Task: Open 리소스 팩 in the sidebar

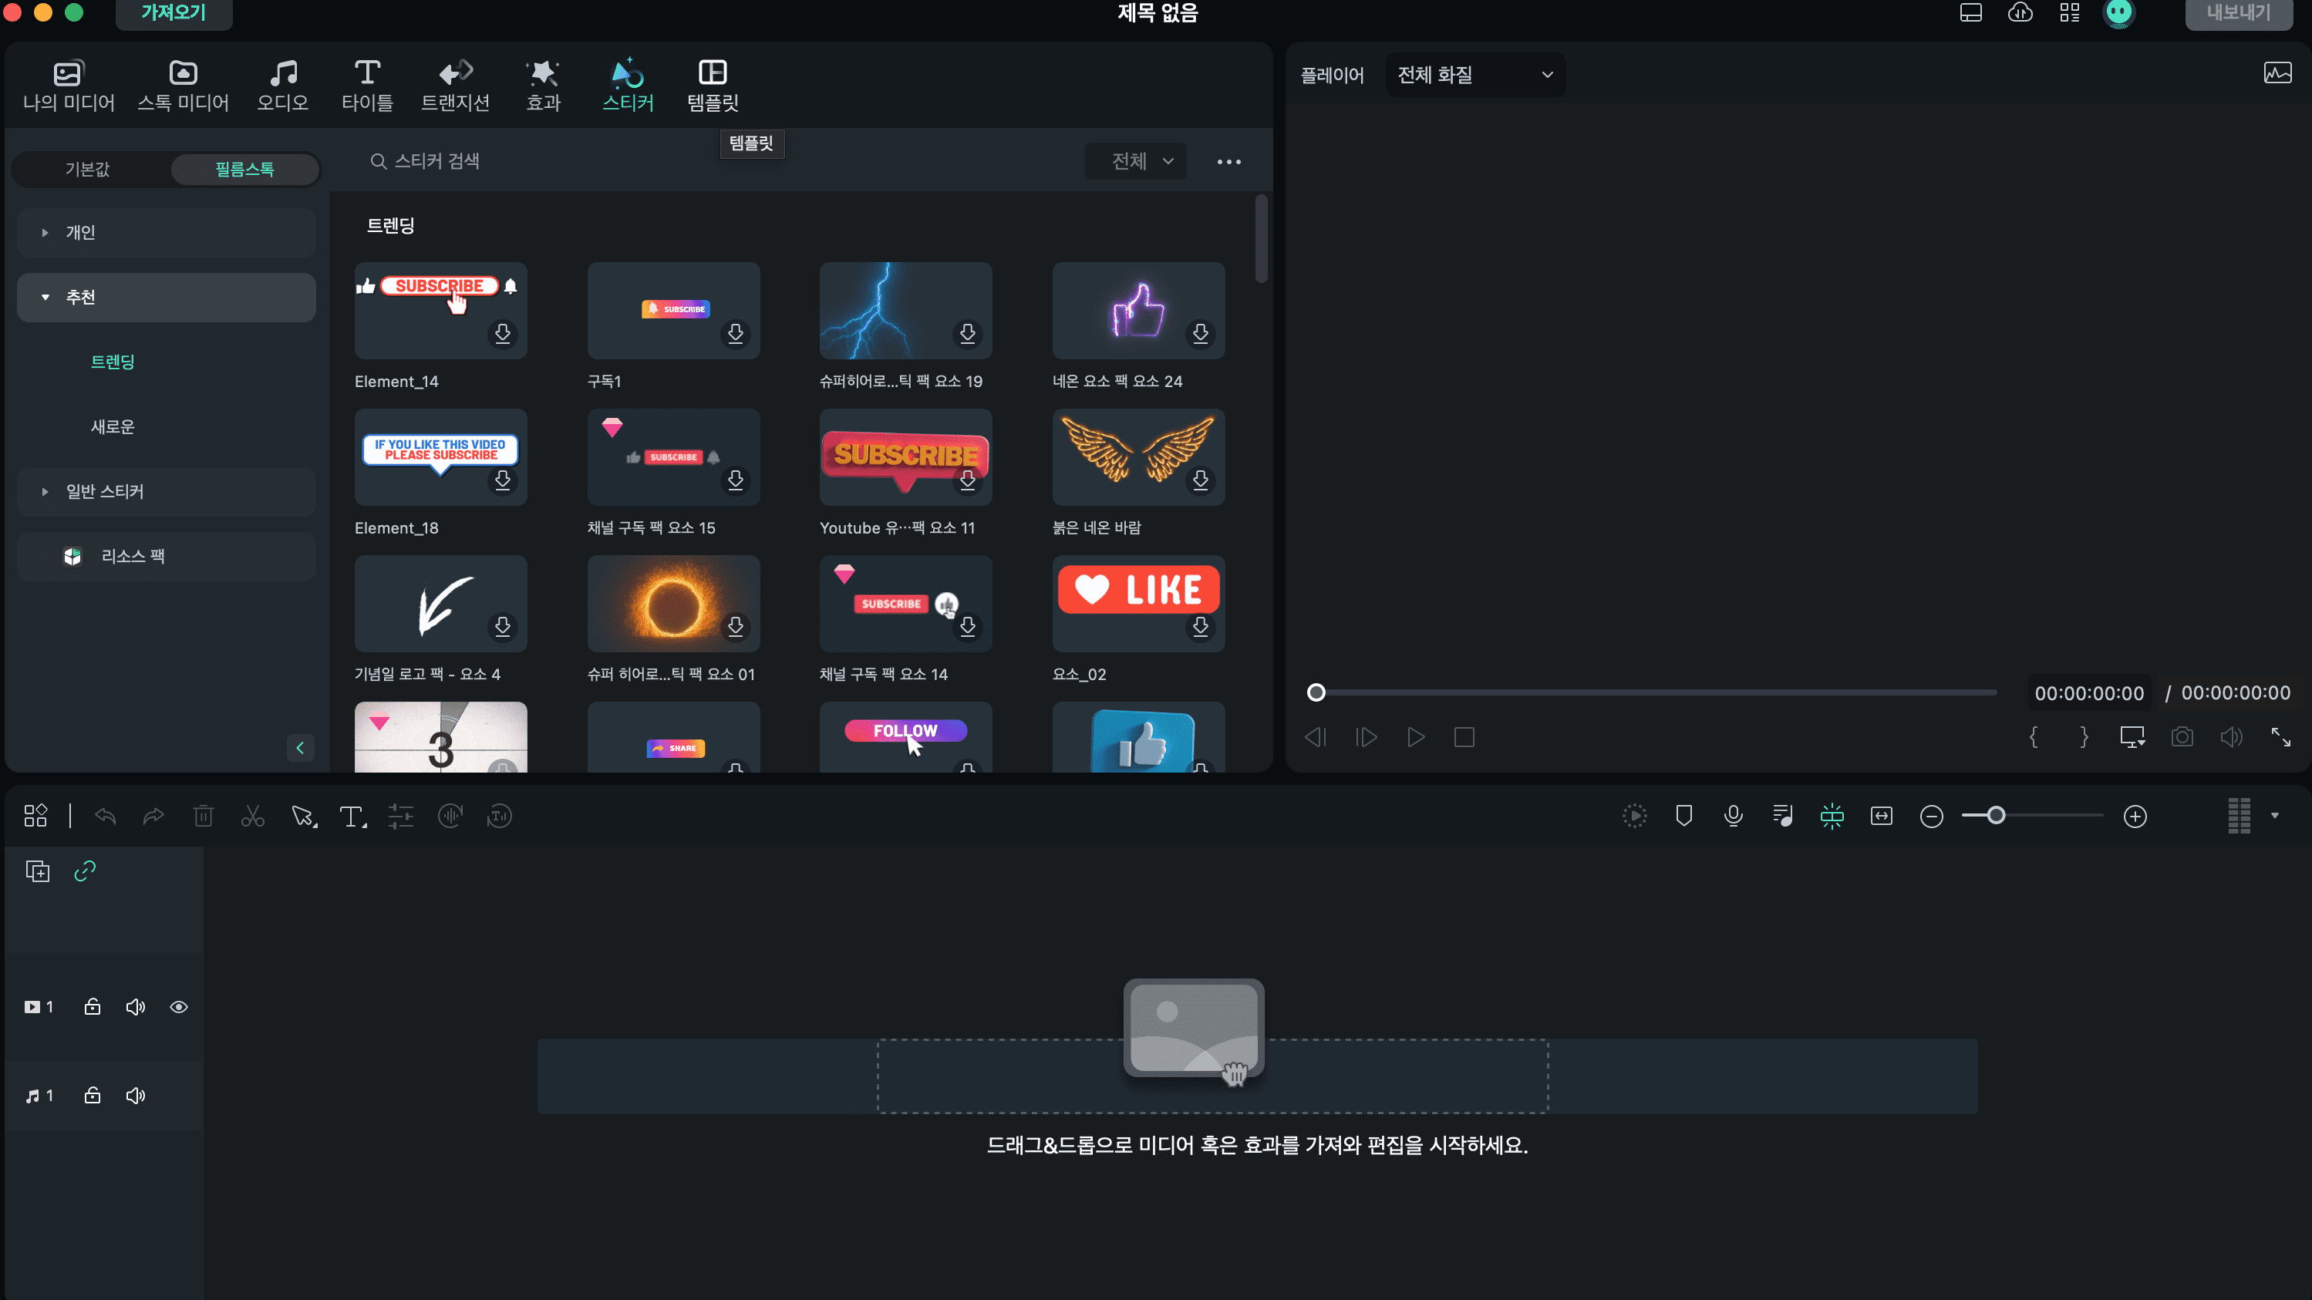Action: (166, 556)
